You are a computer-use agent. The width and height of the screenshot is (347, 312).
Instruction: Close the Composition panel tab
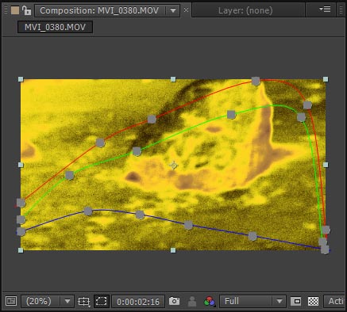[x=186, y=10]
